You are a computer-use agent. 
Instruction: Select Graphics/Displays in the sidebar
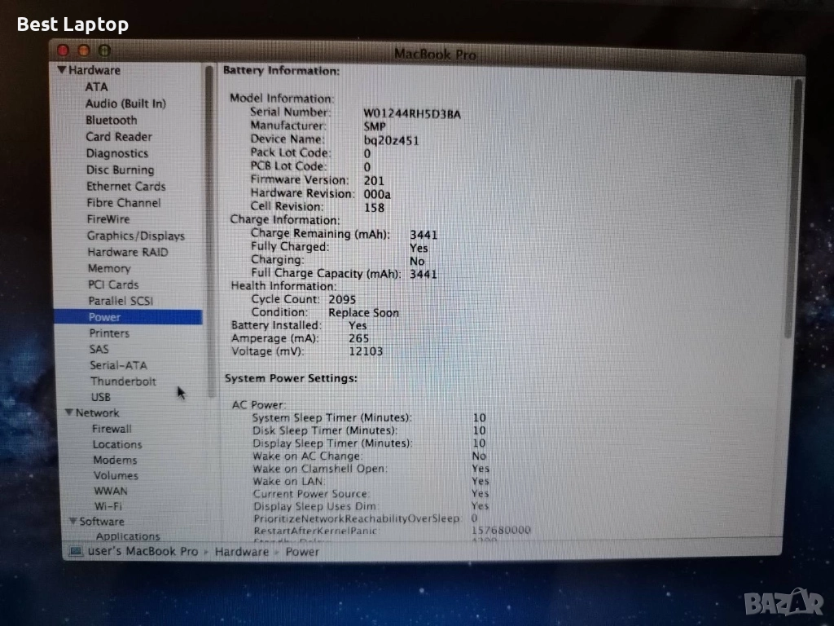(135, 236)
